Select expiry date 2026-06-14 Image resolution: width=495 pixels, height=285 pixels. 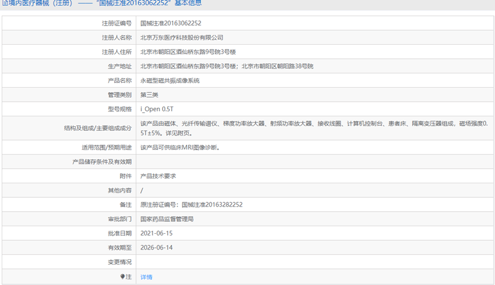click(x=157, y=247)
